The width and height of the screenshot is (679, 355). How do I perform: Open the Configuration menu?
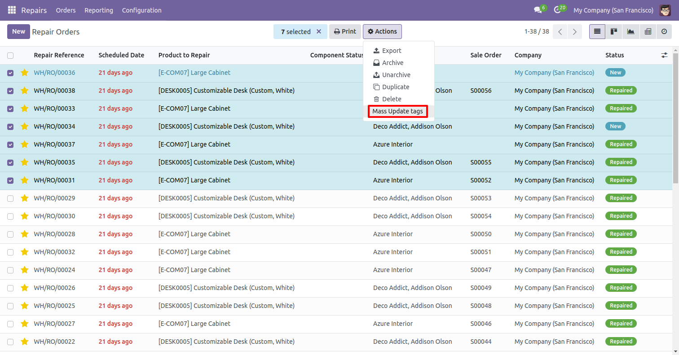[141, 10]
